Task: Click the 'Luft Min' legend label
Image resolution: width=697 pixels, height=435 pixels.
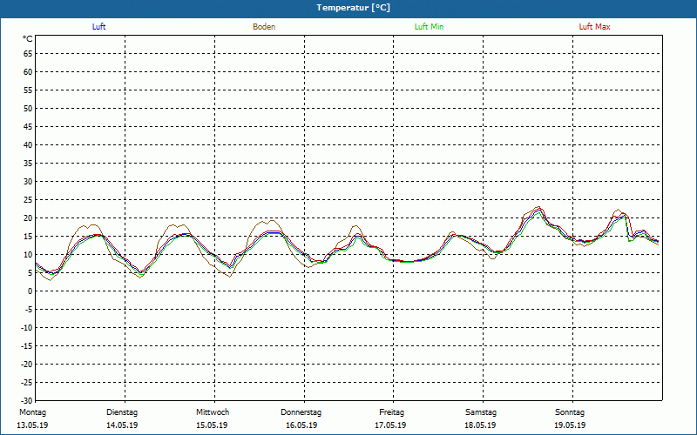Action: (x=429, y=27)
